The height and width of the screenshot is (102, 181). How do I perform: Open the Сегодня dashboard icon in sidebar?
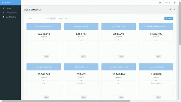[3, 8]
